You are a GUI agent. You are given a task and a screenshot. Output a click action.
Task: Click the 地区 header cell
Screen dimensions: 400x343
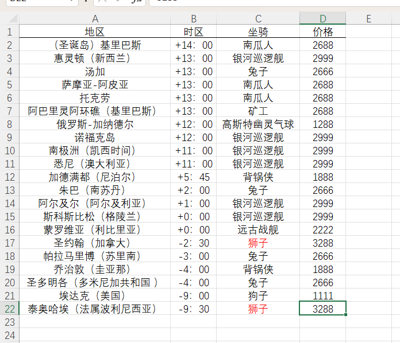click(x=95, y=32)
